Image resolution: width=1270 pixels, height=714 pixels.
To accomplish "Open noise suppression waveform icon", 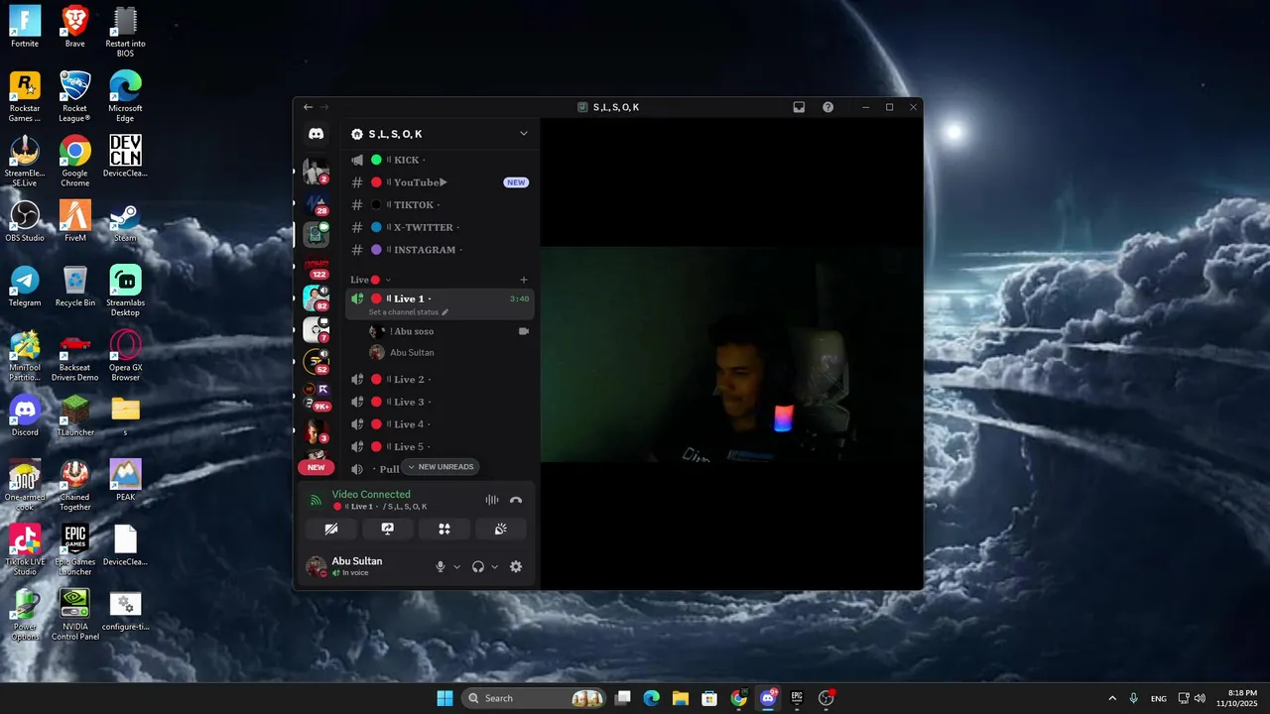I will point(491,500).
